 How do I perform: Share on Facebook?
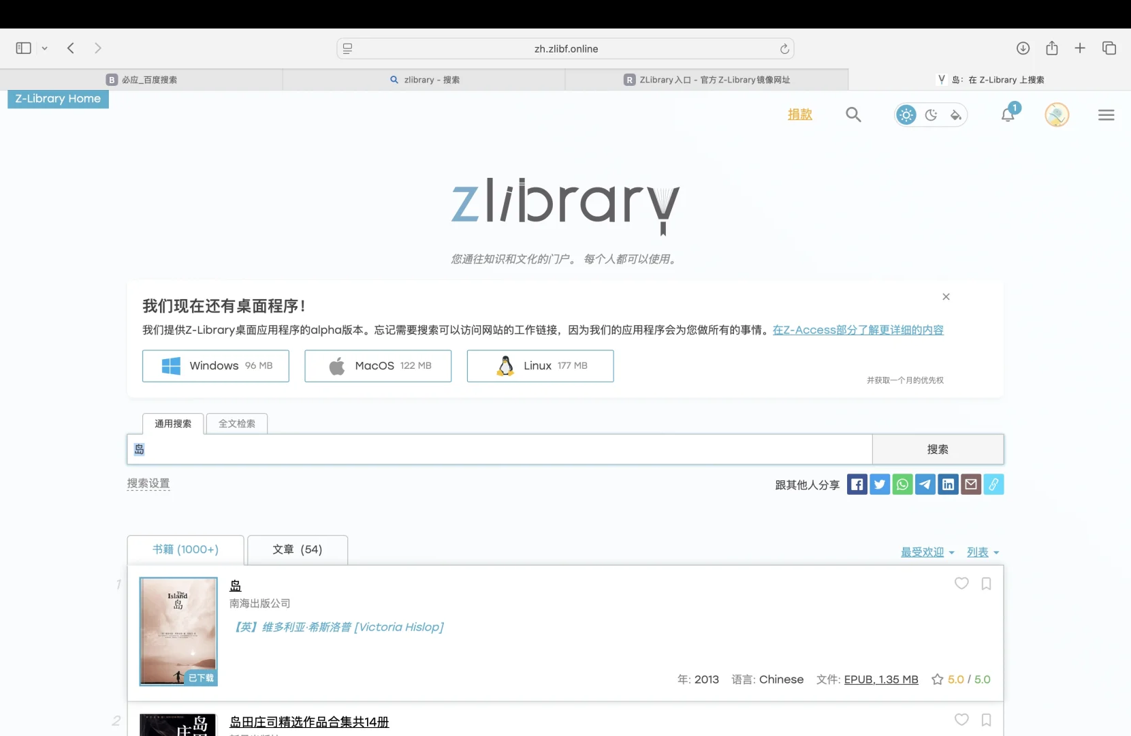coord(857,485)
